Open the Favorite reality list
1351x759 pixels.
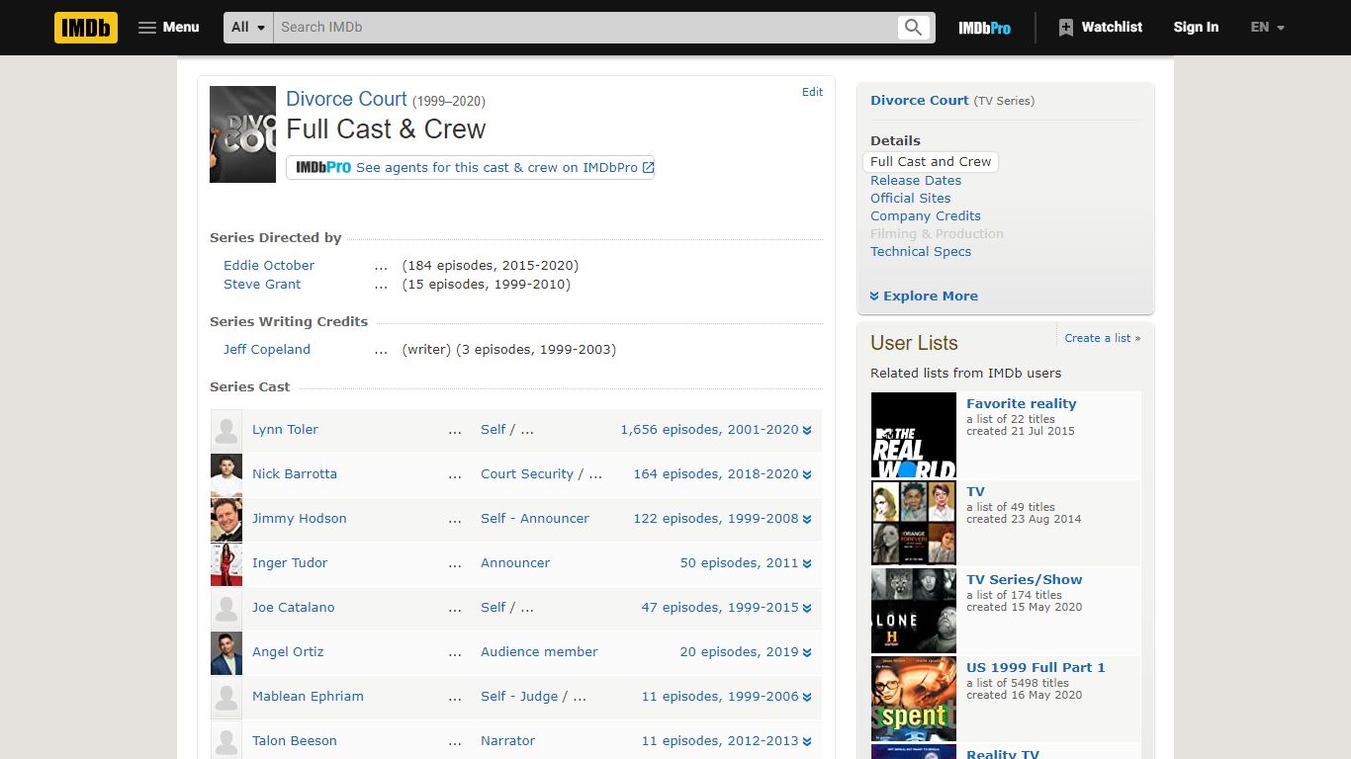1021,404
